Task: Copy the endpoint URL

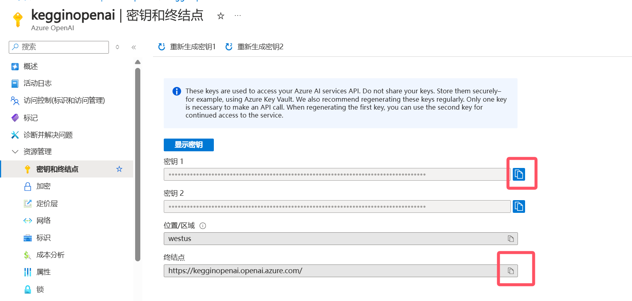Action: click(x=511, y=271)
